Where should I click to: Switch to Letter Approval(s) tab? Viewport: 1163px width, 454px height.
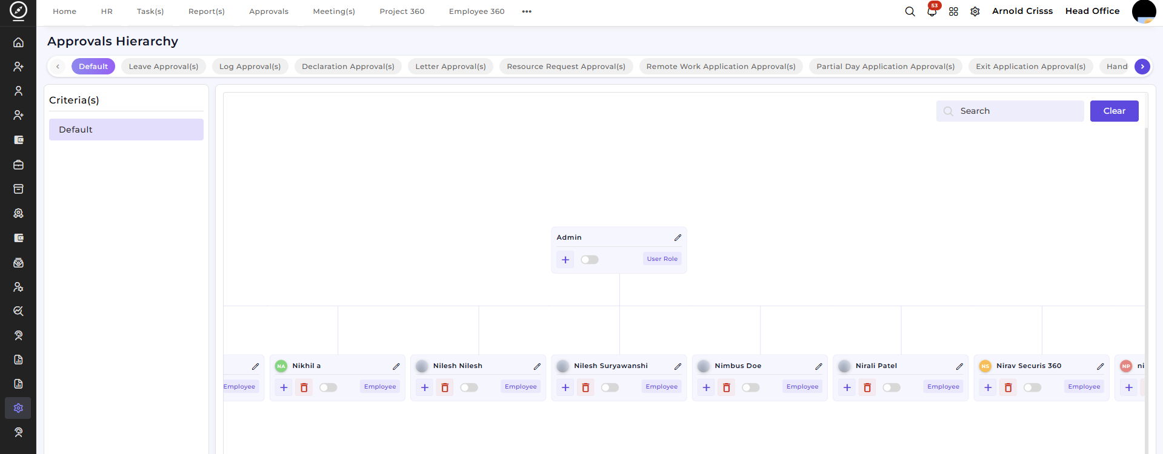(x=451, y=67)
